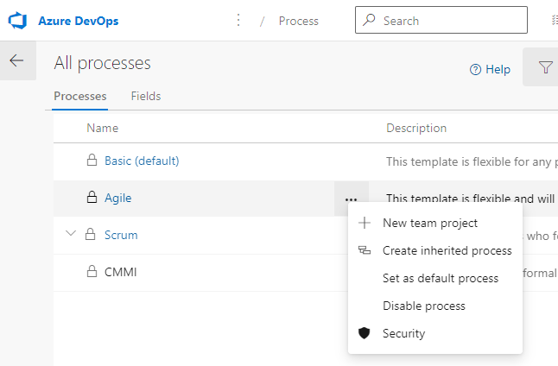
Task: Click the lock icon beside CMMI
Action: (x=92, y=271)
